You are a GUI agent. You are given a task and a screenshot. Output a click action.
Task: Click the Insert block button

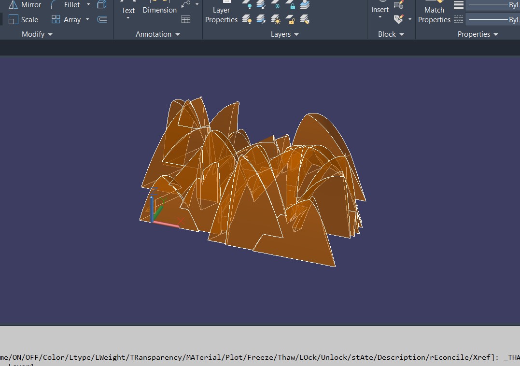(x=380, y=9)
